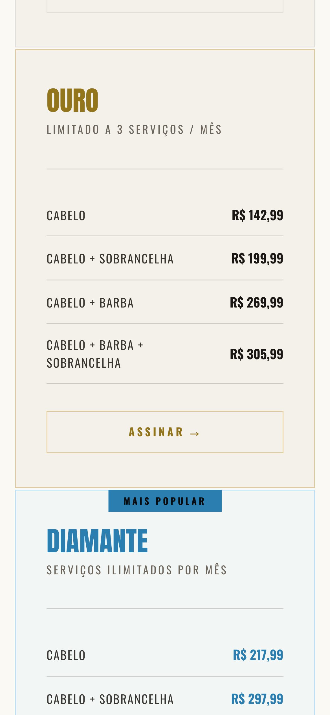This screenshot has width=330, height=715.
Task: Click the ASSINAR button in Ouro plan
Action: (165, 432)
